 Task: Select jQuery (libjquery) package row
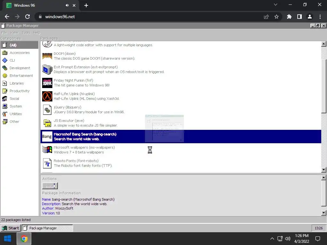[x=181, y=110]
